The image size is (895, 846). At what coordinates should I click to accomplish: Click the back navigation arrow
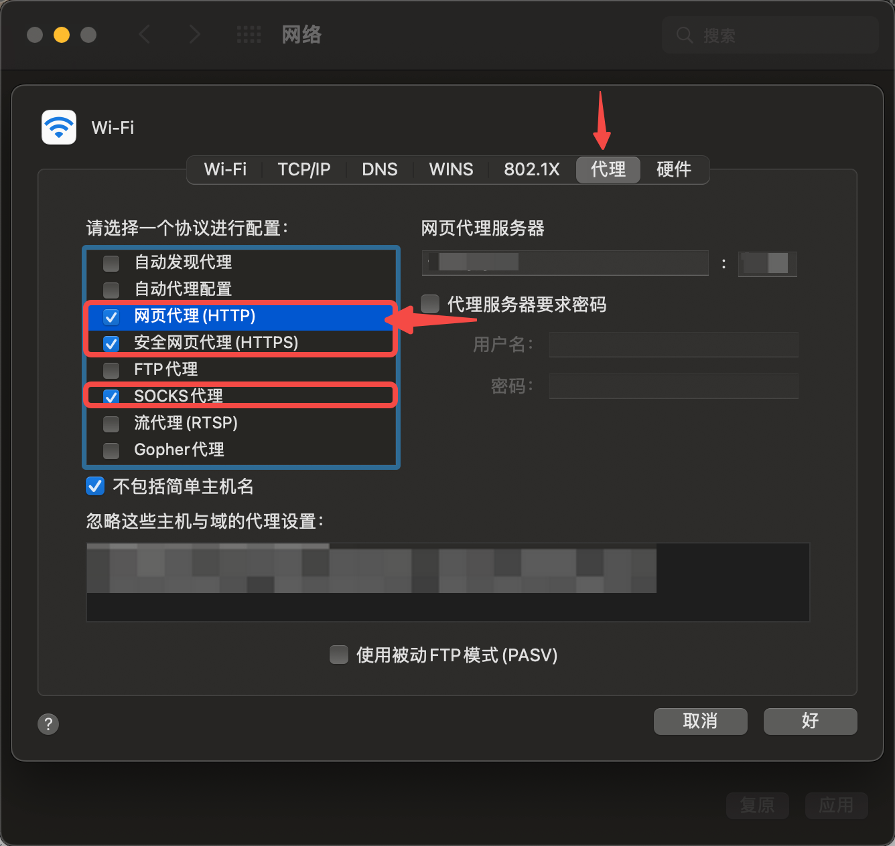pyautogui.click(x=144, y=34)
